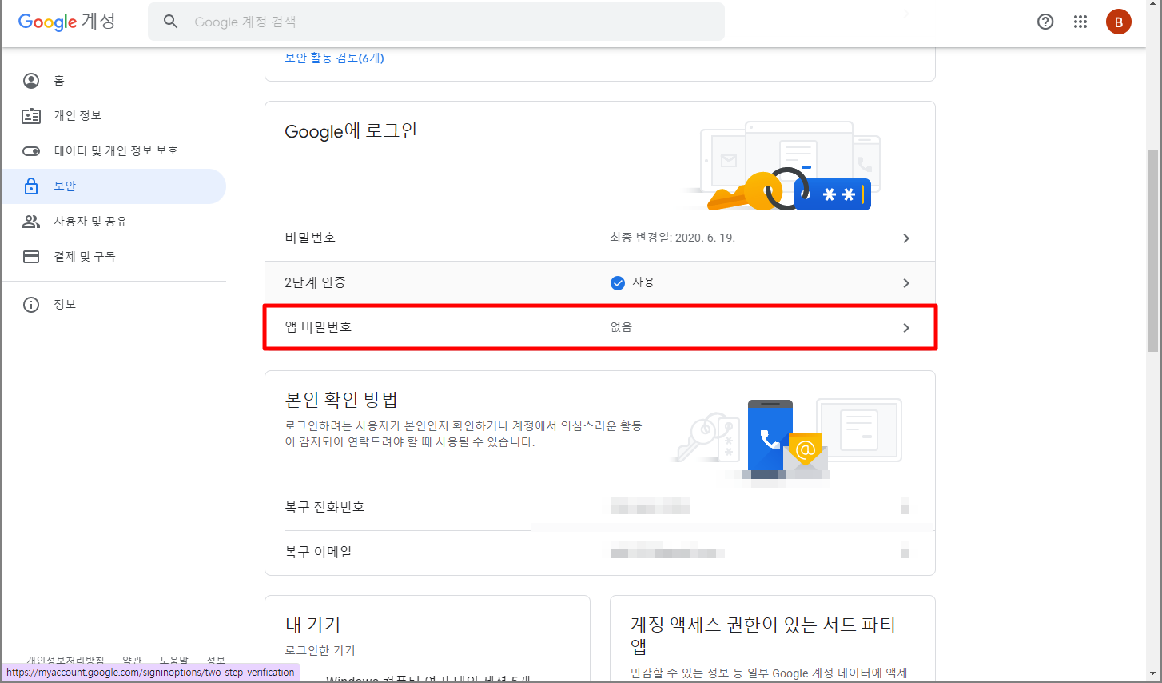Open 보안 활동 검토(6개) link
The image size is (1162, 683).
(x=334, y=58)
